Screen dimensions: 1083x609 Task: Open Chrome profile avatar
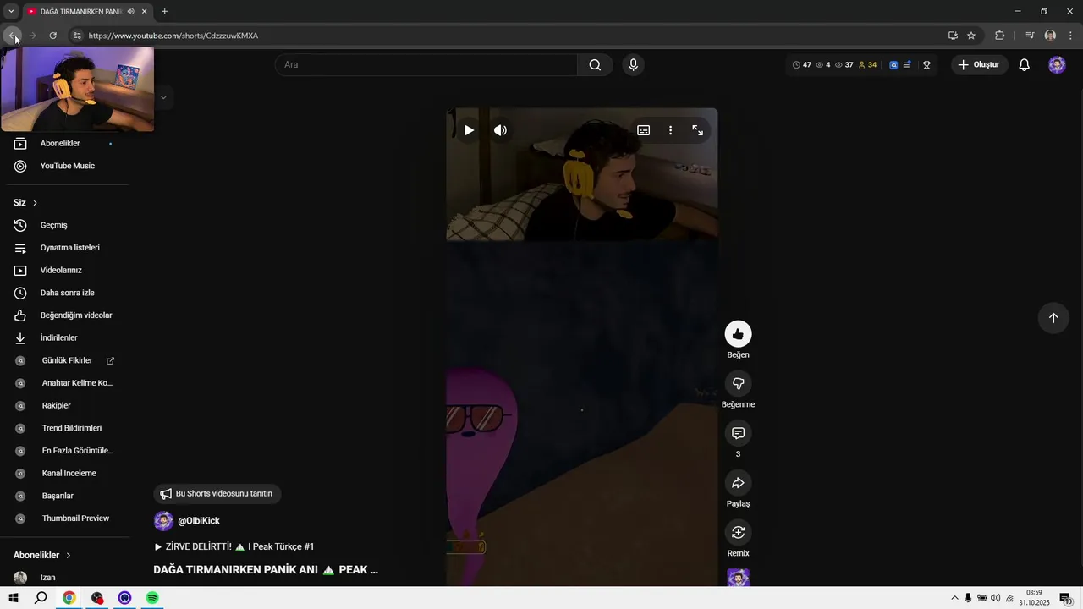coord(1050,36)
